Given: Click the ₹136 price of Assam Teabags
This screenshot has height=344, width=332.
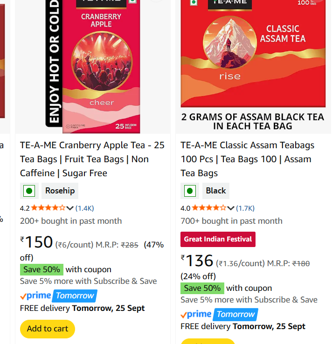Looking at the screenshot, I should pyautogui.click(x=198, y=261).
